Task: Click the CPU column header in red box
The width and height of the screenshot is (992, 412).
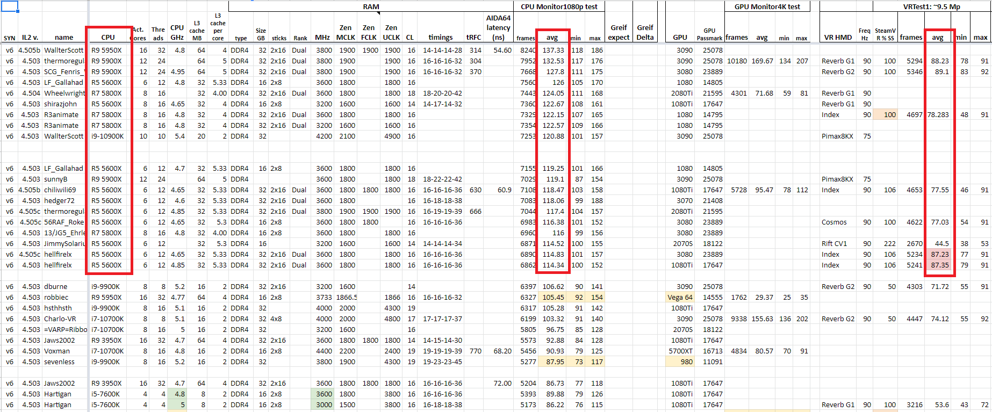Action: [x=108, y=37]
